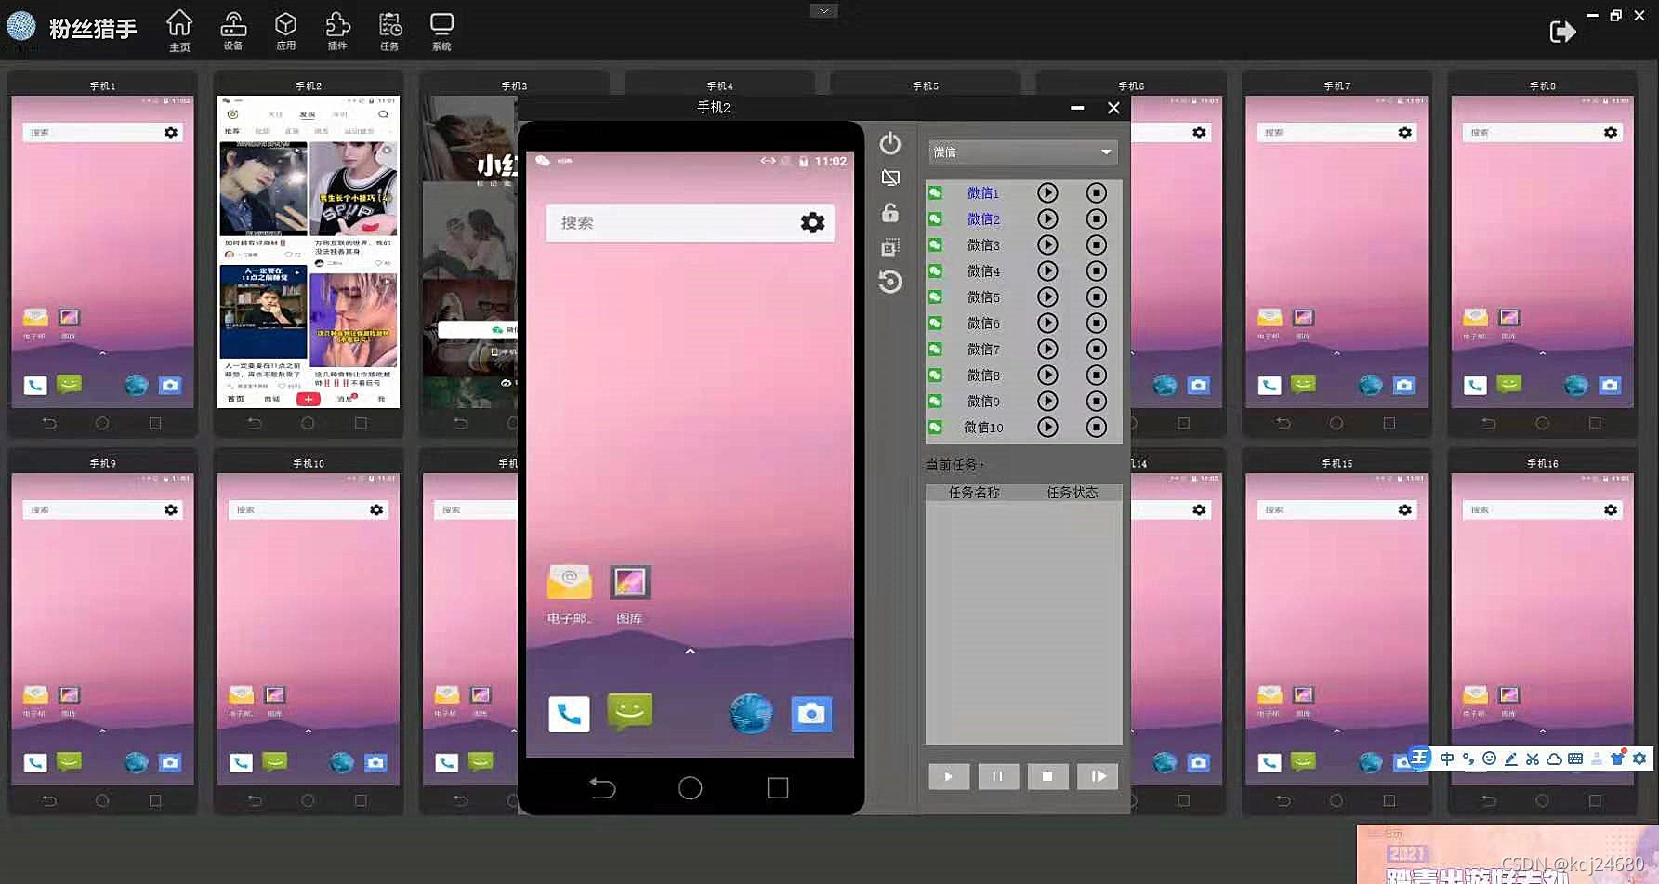The height and width of the screenshot is (884, 1659).
Task: Open the 插件 plugins tab
Action: 337,30
